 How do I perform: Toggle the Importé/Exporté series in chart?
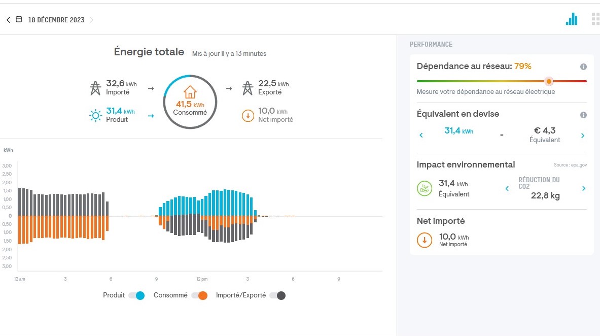[x=277, y=295]
